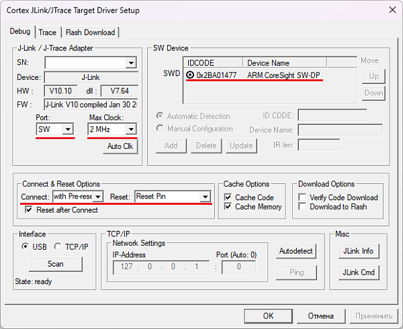Viewport: 403px width, 329px height.
Task: Disable the Cache Code checkbox
Action: pos(229,197)
